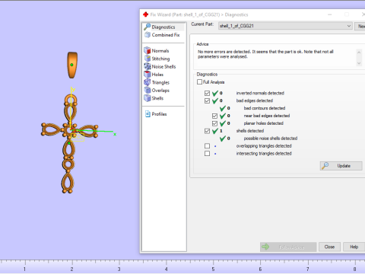Go to the Triangles fix page
This screenshot has height=274, width=365.
click(160, 82)
